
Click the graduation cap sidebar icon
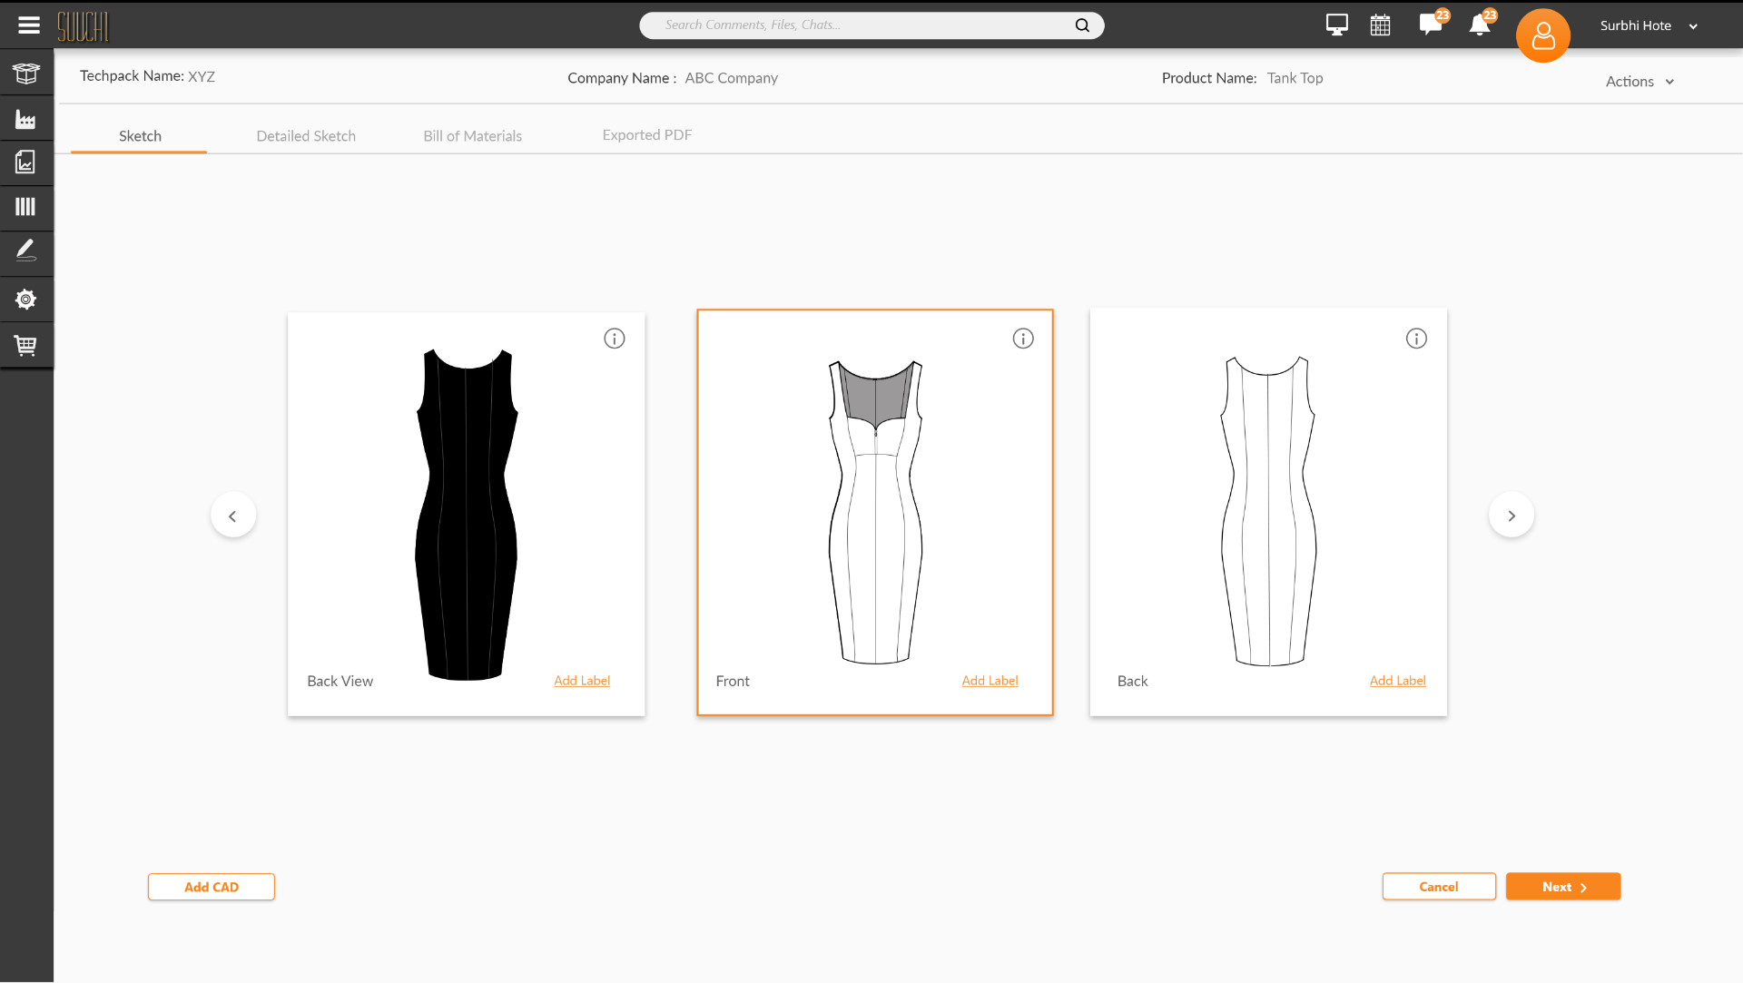click(x=26, y=74)
